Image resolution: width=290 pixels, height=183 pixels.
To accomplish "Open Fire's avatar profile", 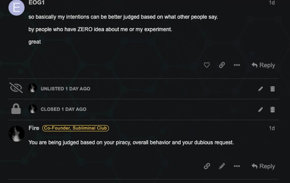I will pyautogui.click(x=16, y=133).
